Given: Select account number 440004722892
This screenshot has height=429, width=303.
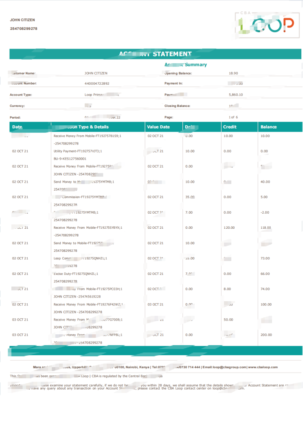Looking at the screenshot, I should 97,83.
